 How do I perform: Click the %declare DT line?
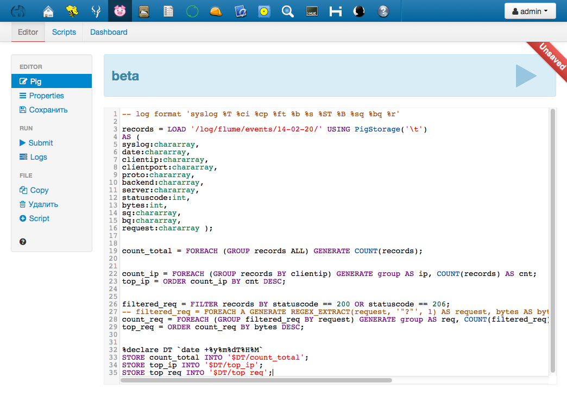pyautogui.click(x=192, y=349)
